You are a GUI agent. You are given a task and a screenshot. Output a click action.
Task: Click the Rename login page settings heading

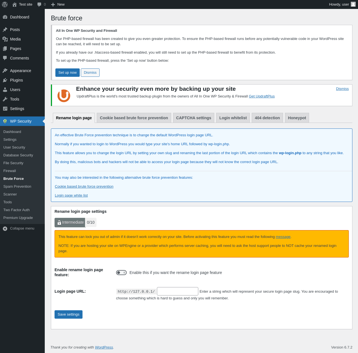pyautogui.click(x=81, y=211)
